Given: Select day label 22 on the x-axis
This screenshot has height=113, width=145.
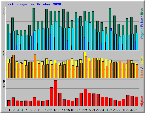Looking at the screenshot, I should point(98,110).
